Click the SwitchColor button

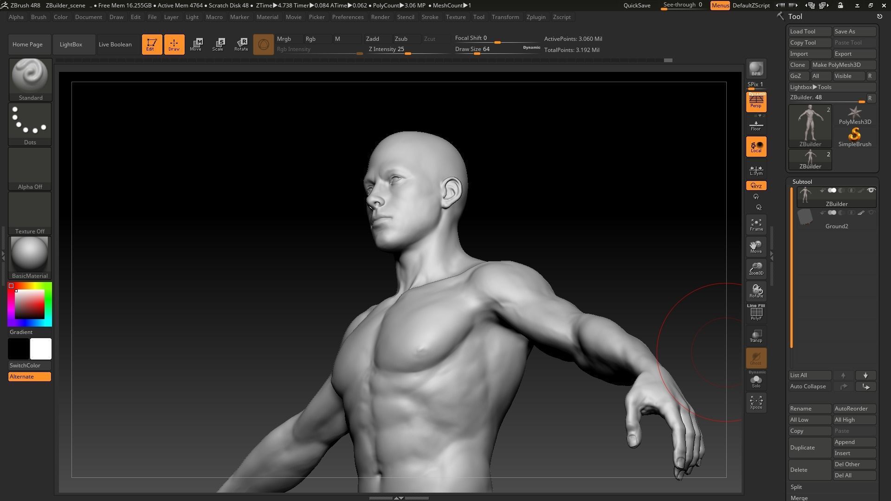pyautogui.click(x=30, y=366)
